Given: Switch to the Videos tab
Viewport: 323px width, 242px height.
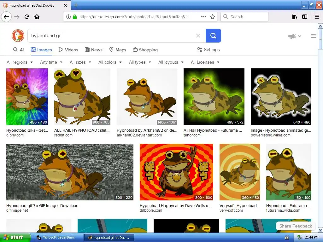Looking at the screenshot, I should [x=68, y=50].
